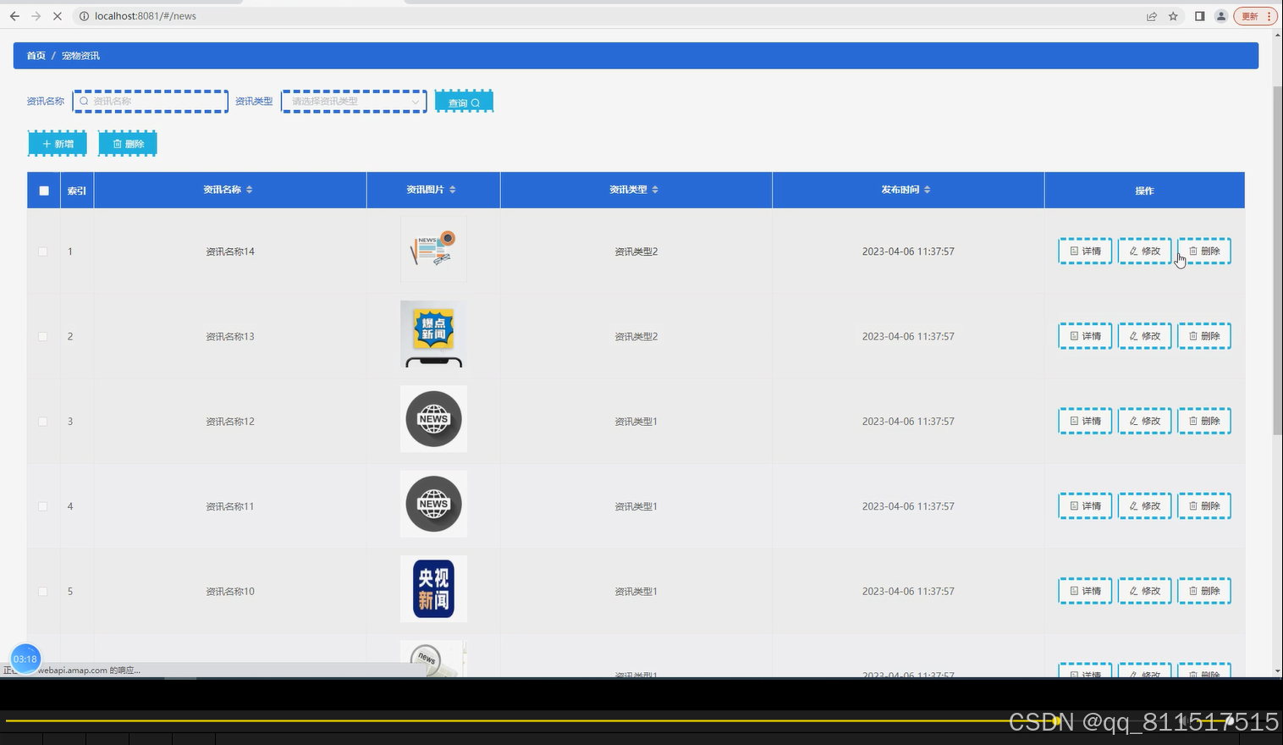Viewport: 1283px width, 745px height.
Task: Go to 首页 breadcrumb link
Action: coord(36,56)
